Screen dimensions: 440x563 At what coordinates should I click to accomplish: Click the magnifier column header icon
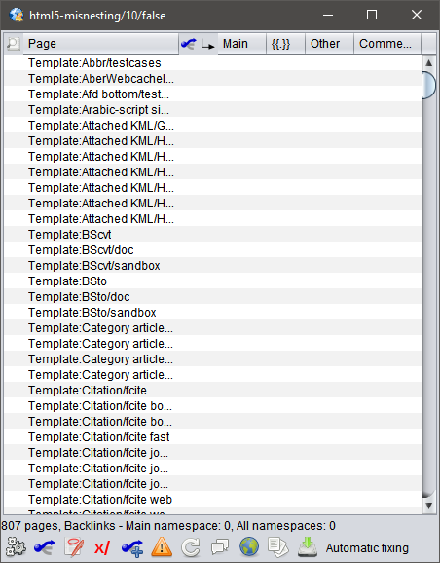[14, 44]
